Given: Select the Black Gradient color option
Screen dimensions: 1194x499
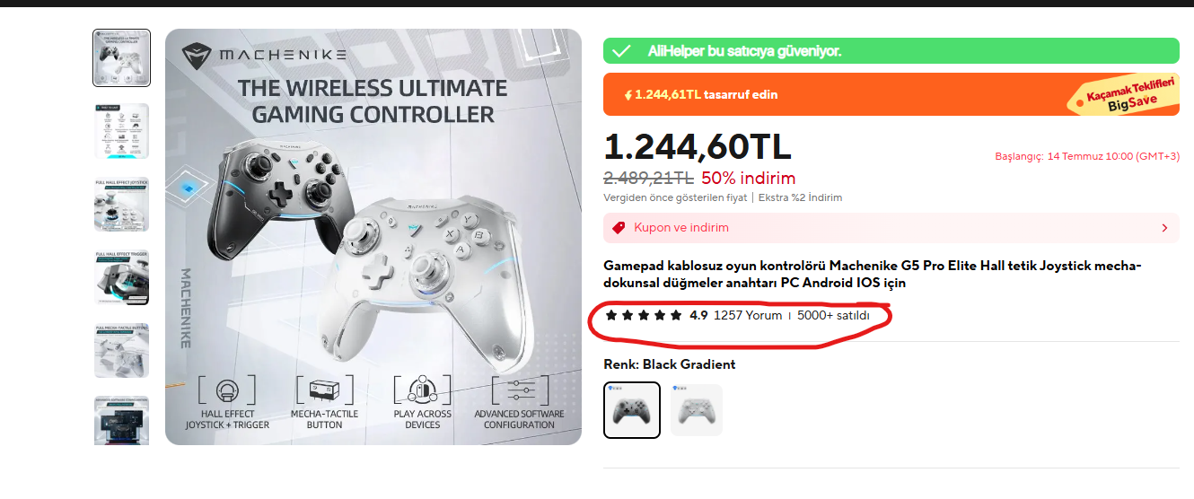Looking at the screenshot, I should pos(632,410).
